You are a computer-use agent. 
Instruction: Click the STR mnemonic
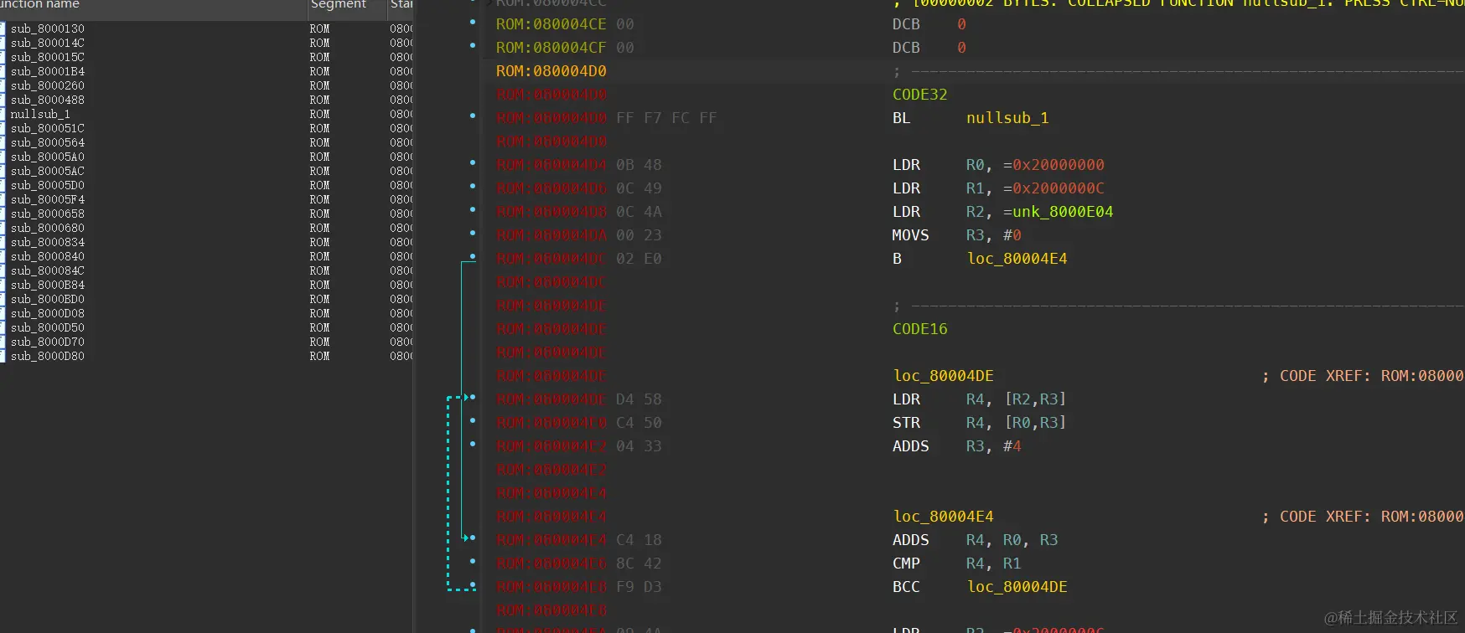point(906,423)
